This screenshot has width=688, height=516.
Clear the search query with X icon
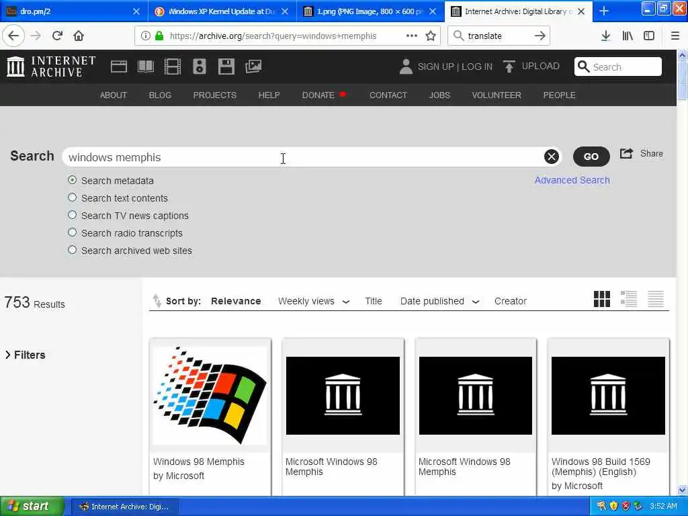tap(552, 157)
